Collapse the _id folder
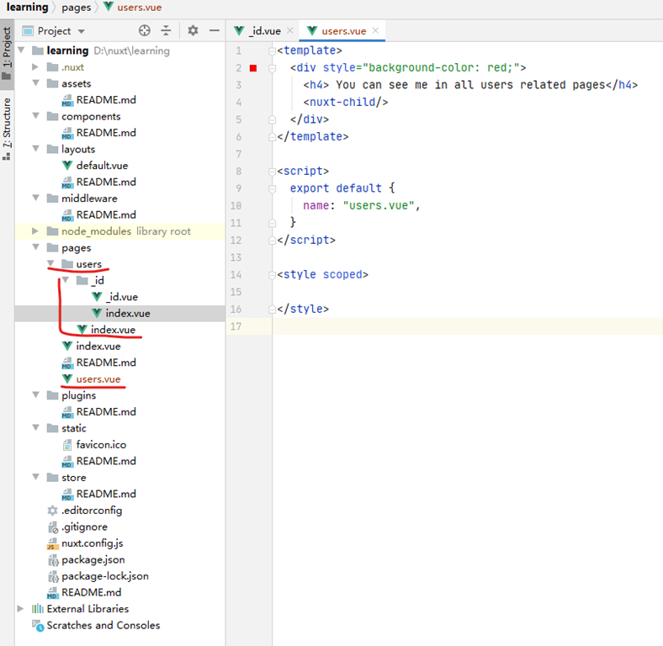The image size is (663, 646). click(66, 280)
